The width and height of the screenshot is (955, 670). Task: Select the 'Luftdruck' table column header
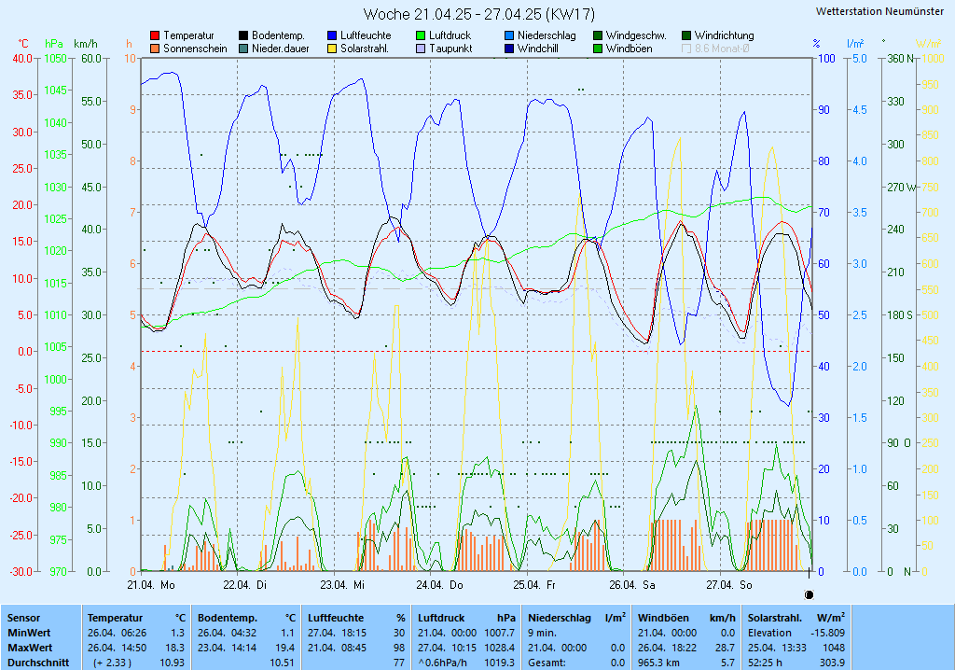441,618
